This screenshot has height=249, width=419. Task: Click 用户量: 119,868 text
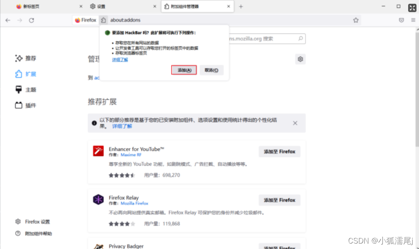162,224
